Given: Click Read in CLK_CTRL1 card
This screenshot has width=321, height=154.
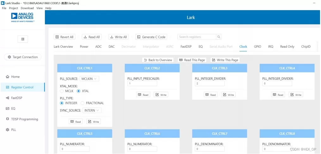Looking at the screenshot, I should (76, 122).
